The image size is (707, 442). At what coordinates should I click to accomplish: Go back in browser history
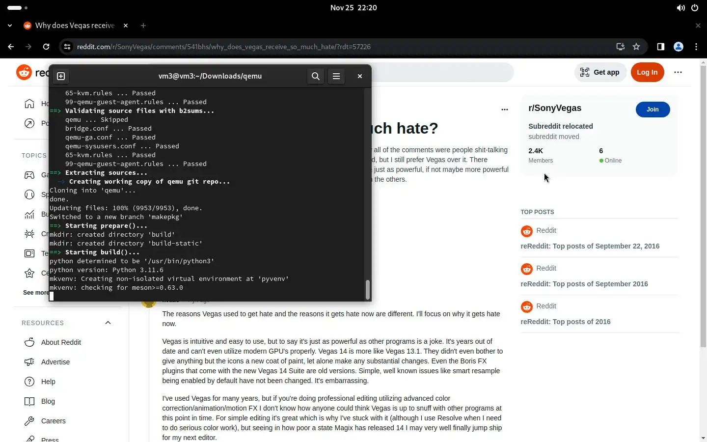pyautogui.click(x=11, y=47)
